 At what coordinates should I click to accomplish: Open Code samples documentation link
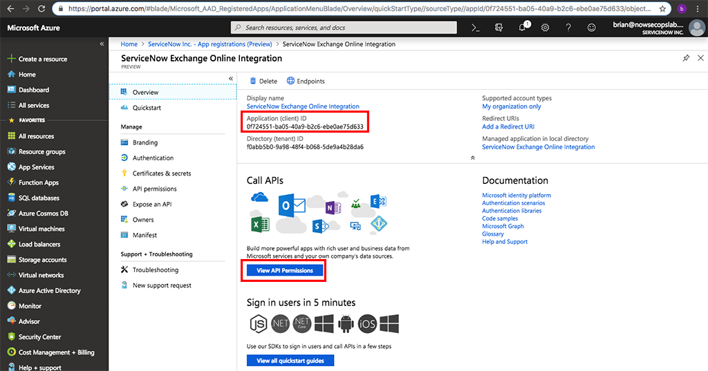pyautogui.click(x=500, y=218)
